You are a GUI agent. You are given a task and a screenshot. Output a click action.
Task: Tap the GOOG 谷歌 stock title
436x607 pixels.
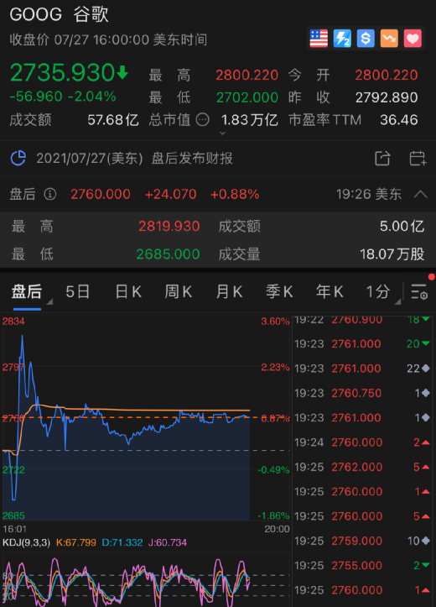click(59, 15)
